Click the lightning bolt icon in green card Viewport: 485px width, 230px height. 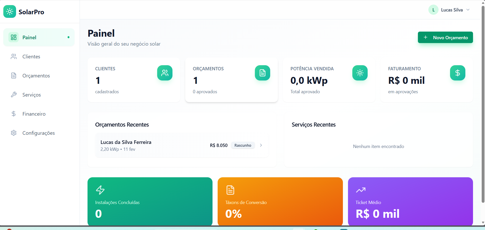pyautogui.click(x=100, y=190)
